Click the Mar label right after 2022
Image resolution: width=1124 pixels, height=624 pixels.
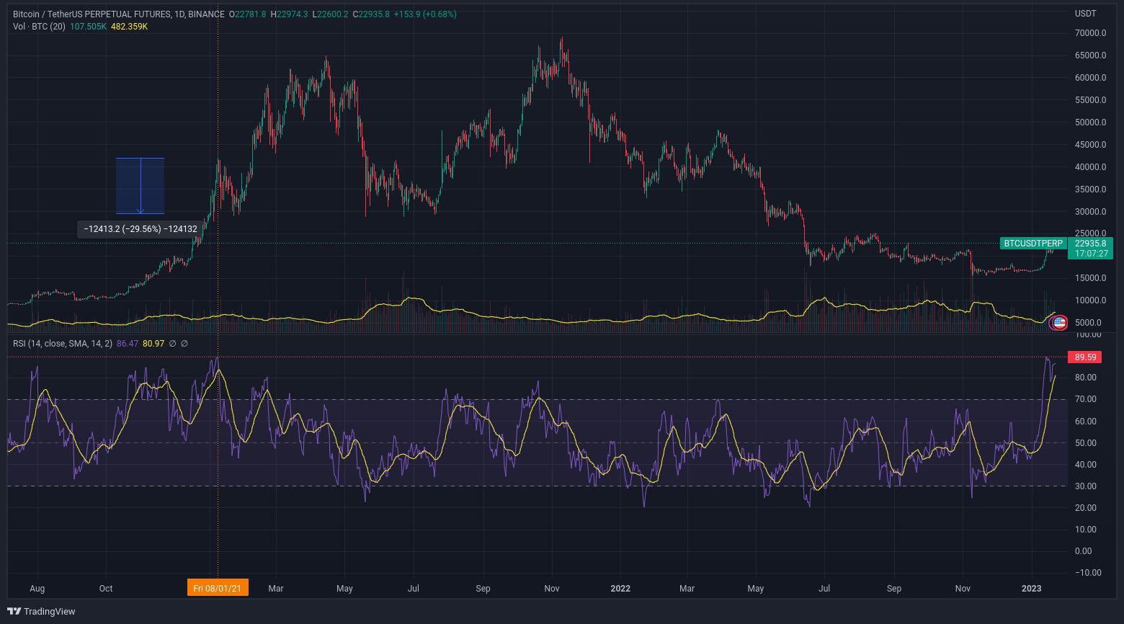click(687, 589)
